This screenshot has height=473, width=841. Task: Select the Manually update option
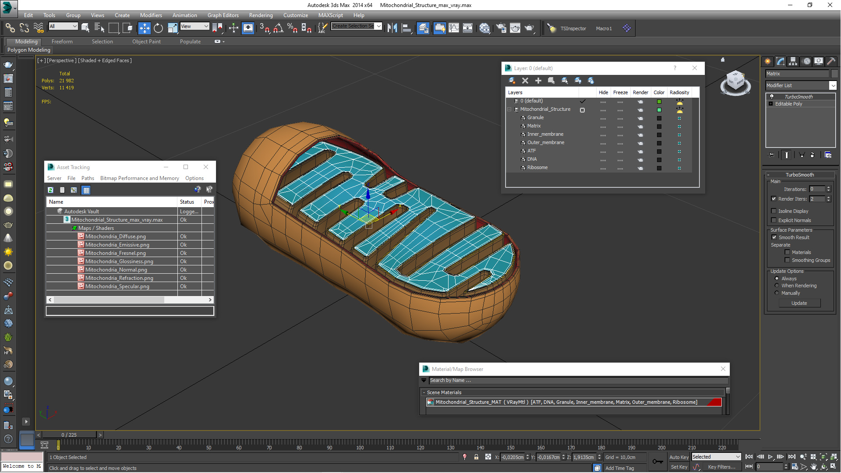tap(777, 293)
